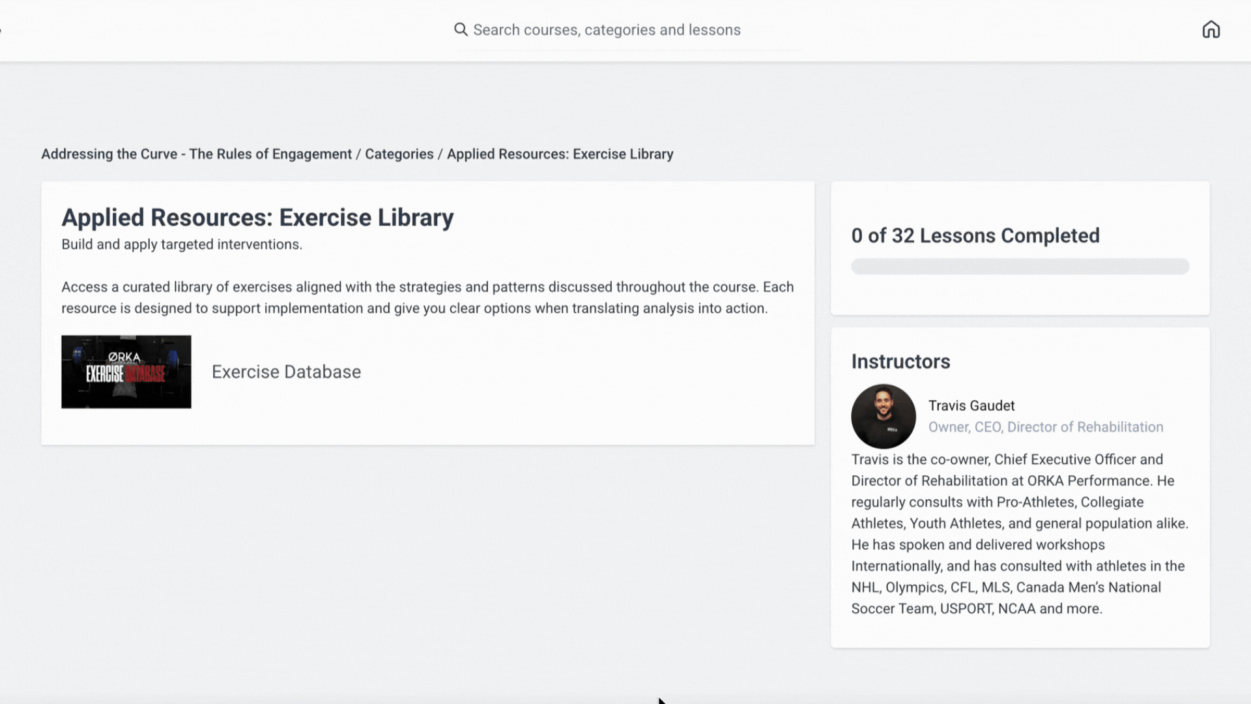The width and height of the screenshot is (1251, 704).
Task: Select the instructor name Travis Gaudet
Action: [971, 405]
